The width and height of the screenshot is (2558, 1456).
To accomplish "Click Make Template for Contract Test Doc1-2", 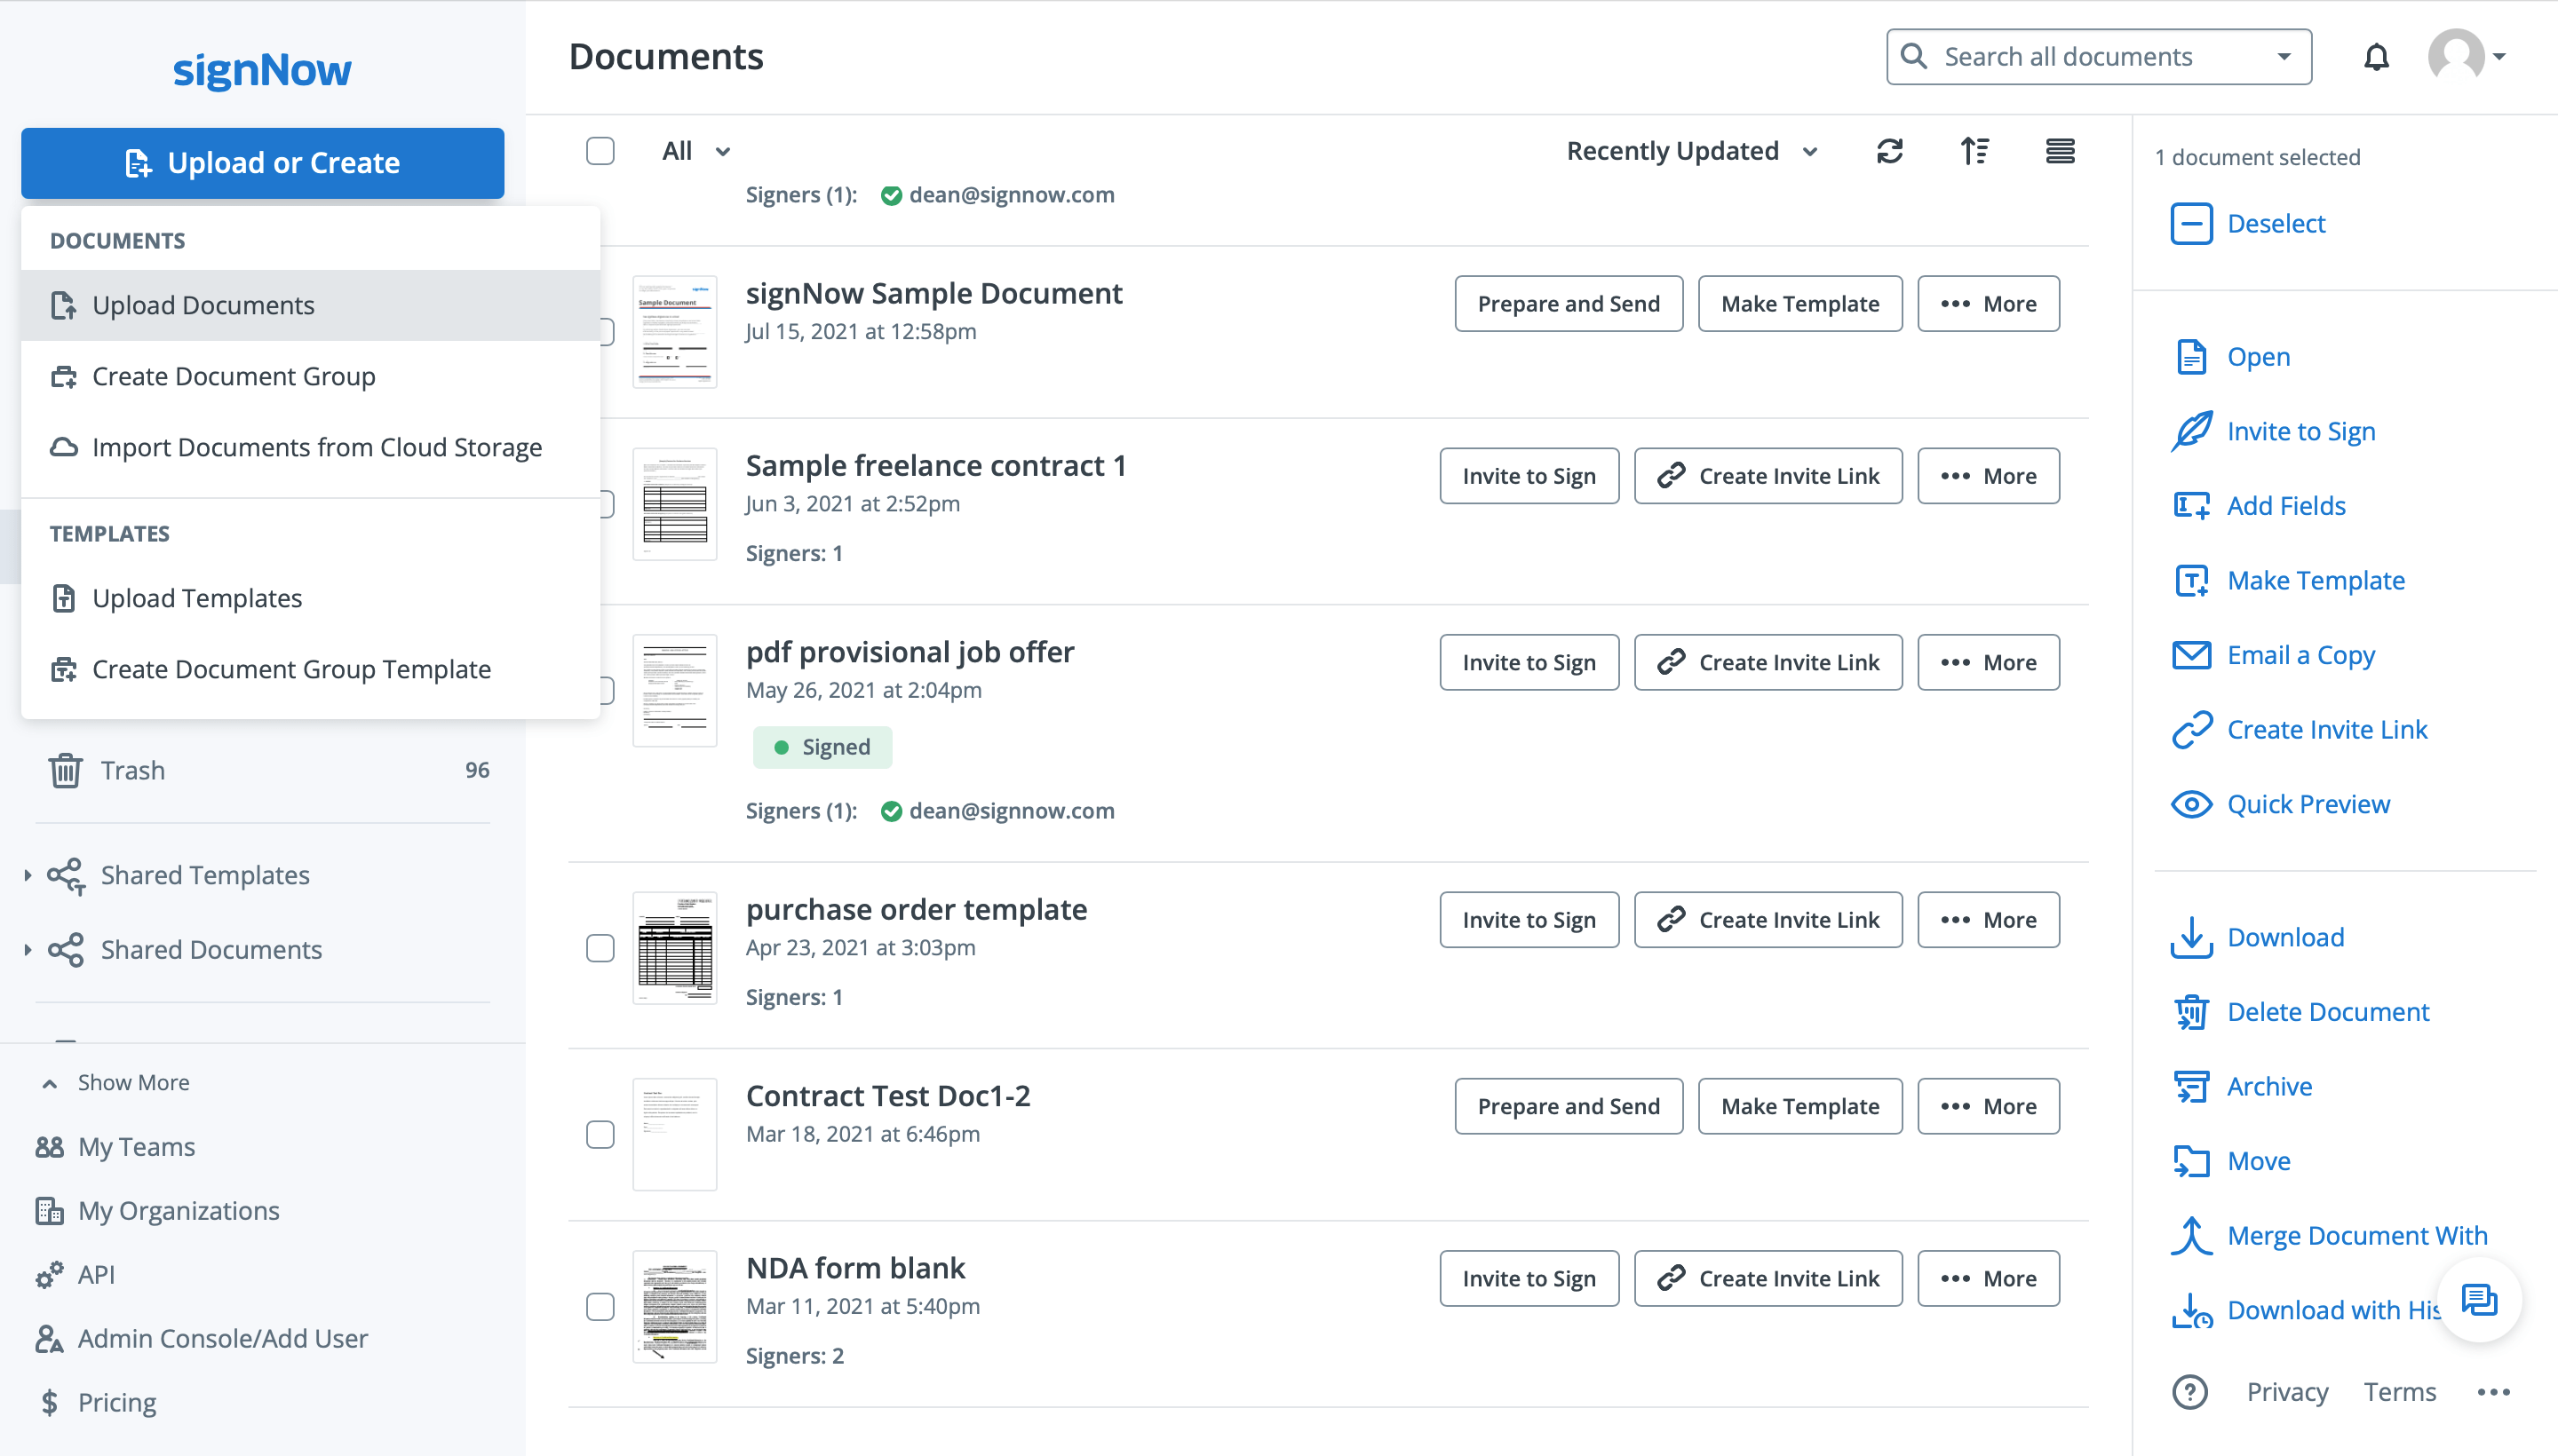I will point(1800,1106).
